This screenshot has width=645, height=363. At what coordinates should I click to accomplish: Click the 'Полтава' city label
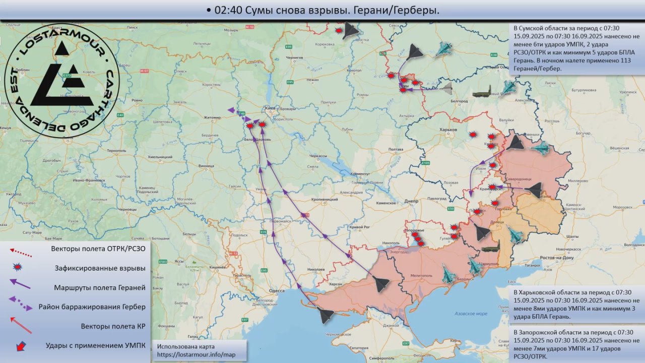pyautogui.click(x=397, y=150)
